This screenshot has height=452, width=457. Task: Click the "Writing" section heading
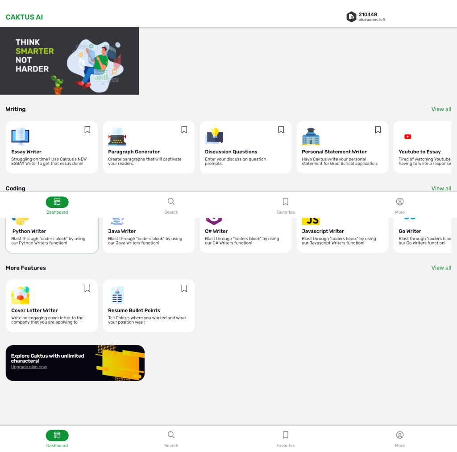[x=16, y=109]
